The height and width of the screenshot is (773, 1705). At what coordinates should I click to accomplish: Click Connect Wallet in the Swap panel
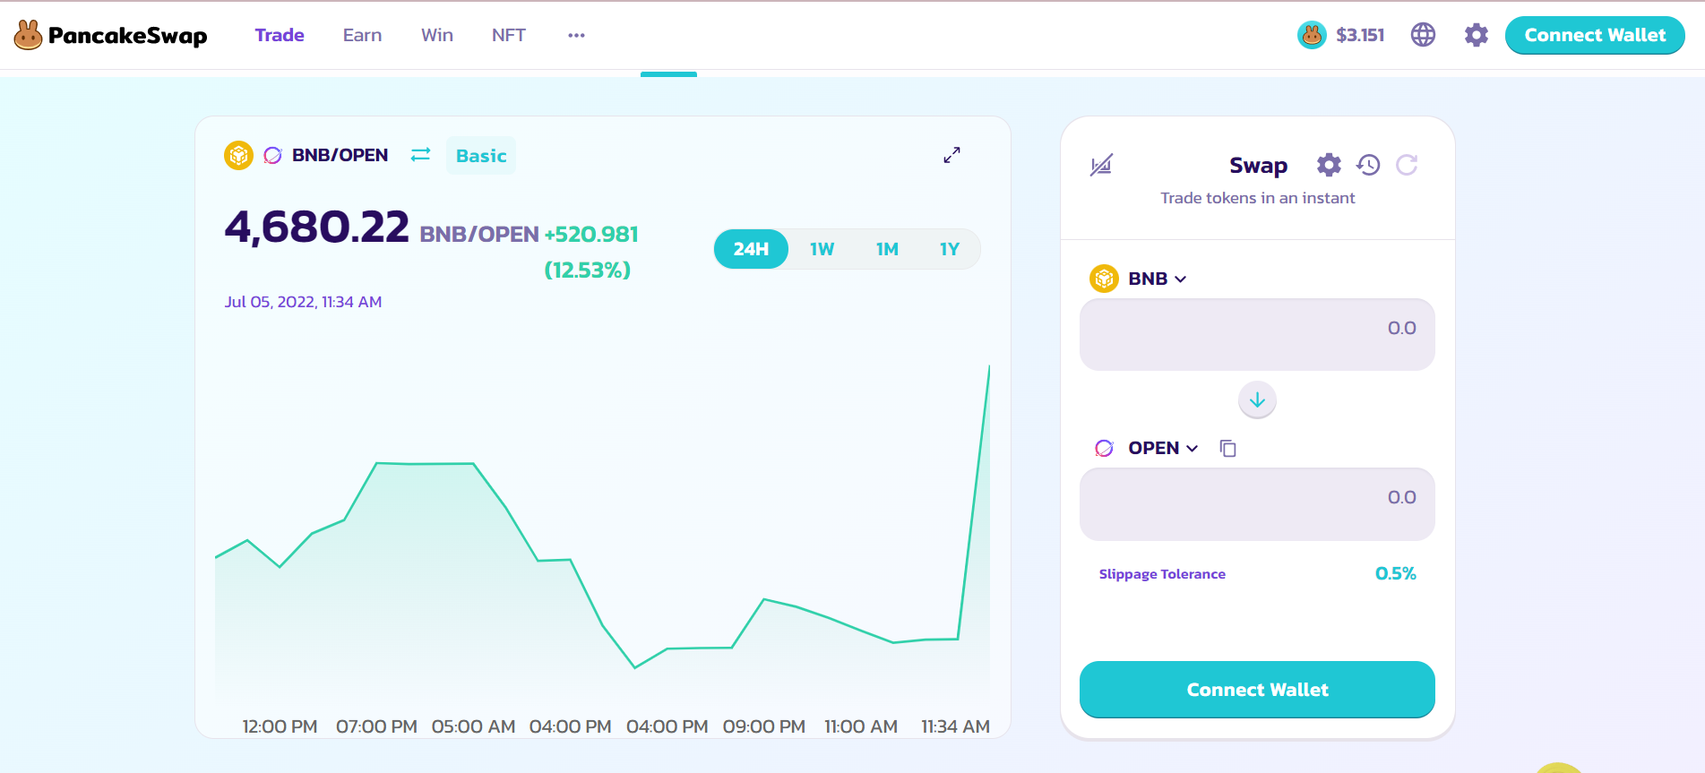click(1257, 690)
